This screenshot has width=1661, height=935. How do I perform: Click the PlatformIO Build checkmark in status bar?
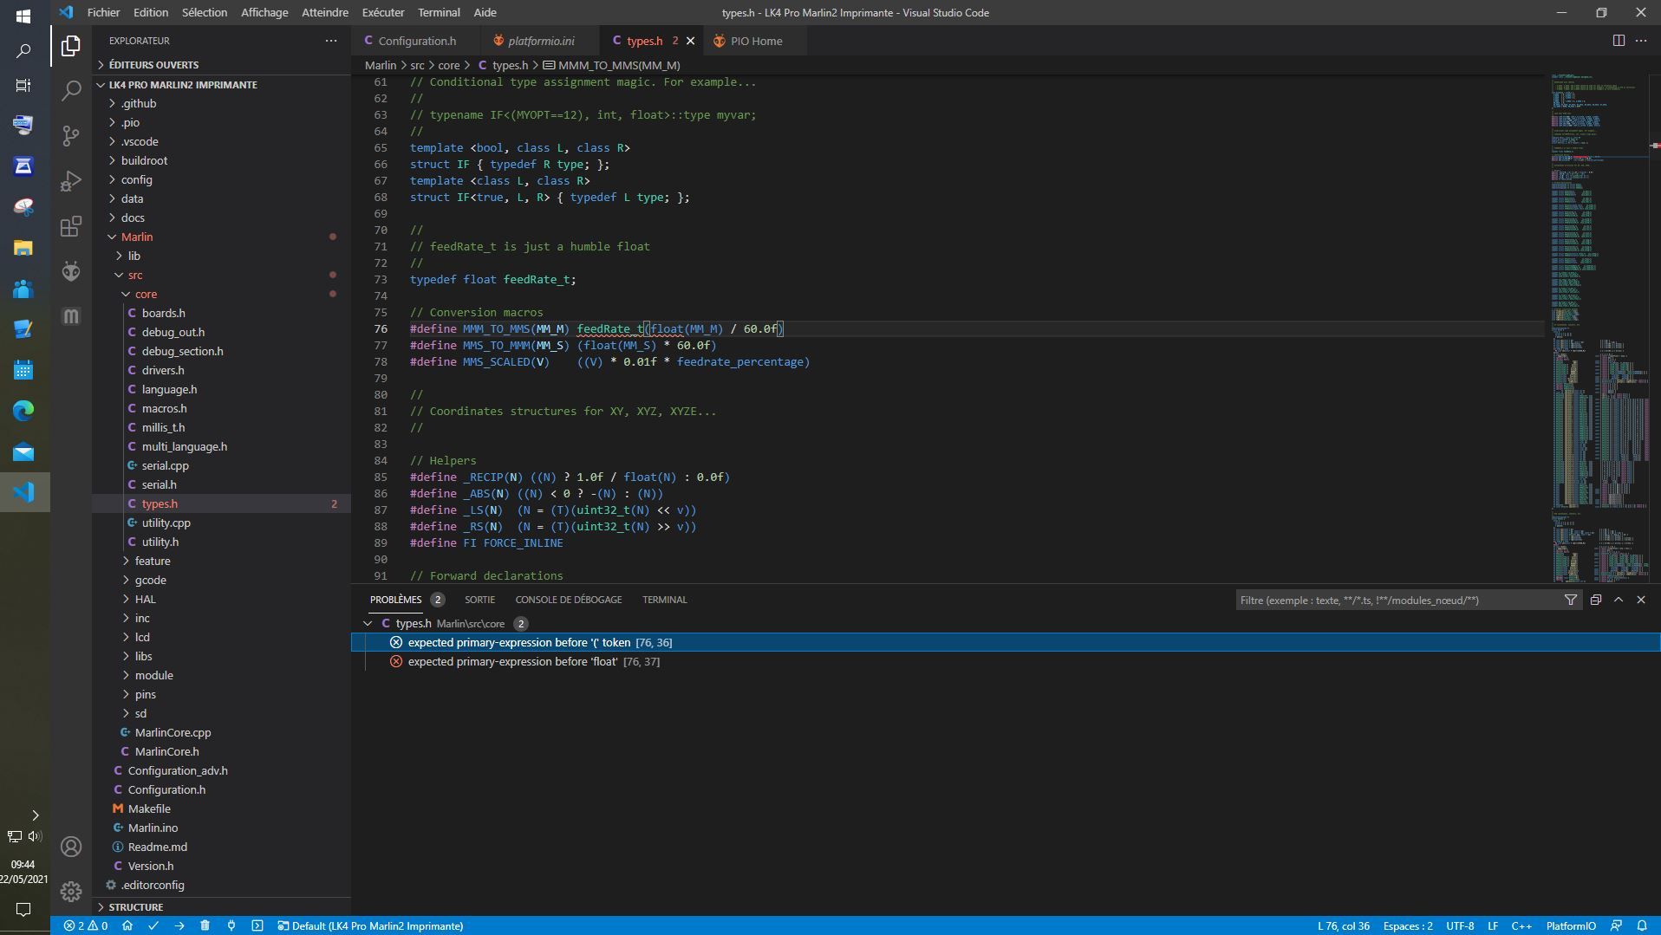pos(153,925)
